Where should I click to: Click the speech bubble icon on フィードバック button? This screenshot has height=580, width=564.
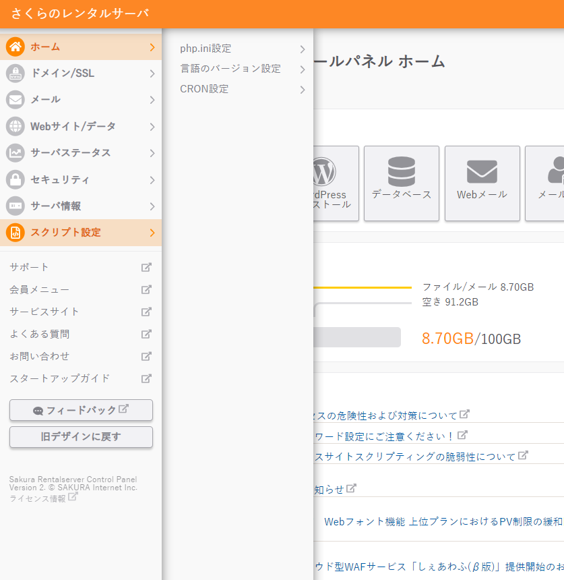(38, 411)
